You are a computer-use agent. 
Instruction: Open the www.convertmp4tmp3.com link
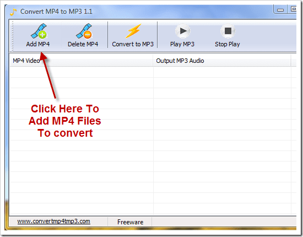point(54,221)
